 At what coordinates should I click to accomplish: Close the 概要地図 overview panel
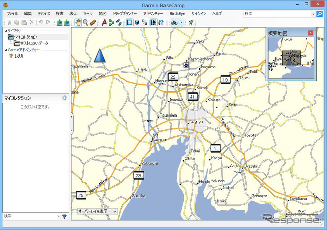[311, 33]
